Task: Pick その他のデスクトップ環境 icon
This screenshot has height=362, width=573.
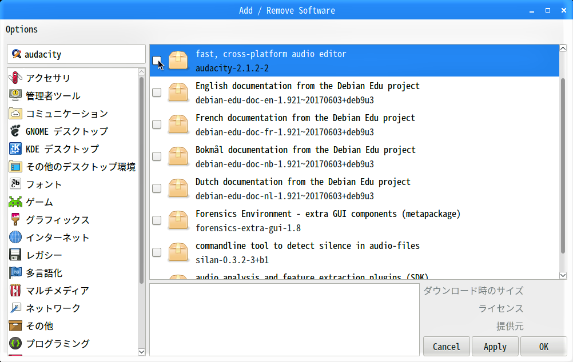Action: click(x=15, y=166)
